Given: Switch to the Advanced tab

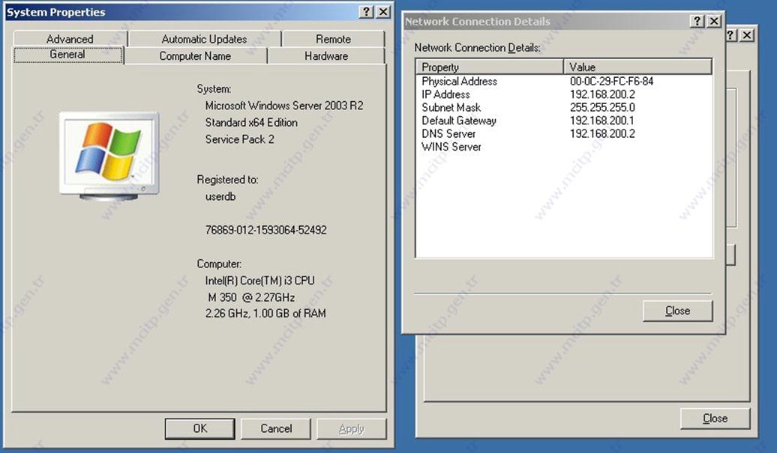Looking at the screenshot, I should (x=70, y=39).
